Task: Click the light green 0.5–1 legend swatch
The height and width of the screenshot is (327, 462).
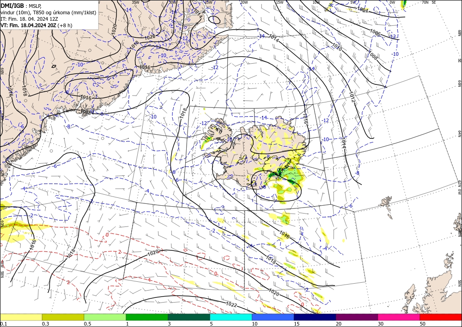Action: 105,317
